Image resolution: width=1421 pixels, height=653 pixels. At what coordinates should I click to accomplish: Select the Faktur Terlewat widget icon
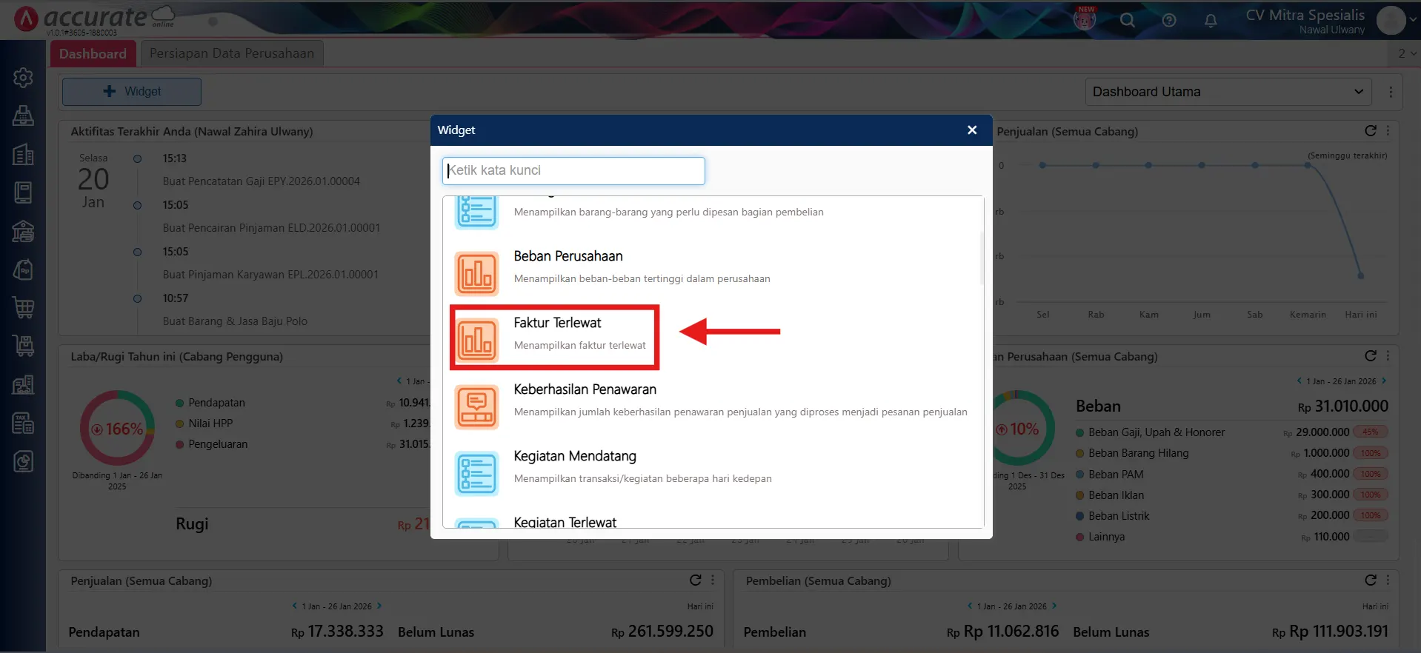(x=476, y=340)
